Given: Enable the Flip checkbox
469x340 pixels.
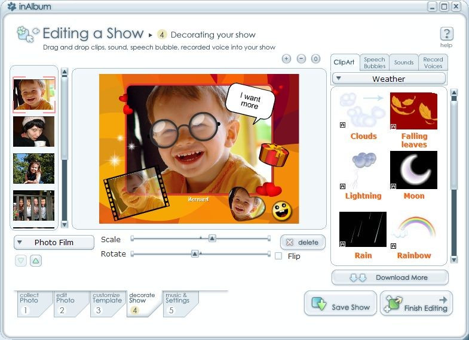Looking at the screenshot, I should click(x=278, y=256).
